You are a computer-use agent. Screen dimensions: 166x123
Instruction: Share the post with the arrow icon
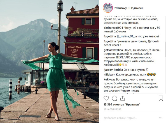tap(123, 98)
